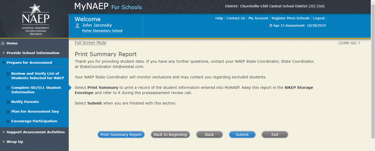Viewport: 375px width, 151px height.
Task: Click the user silhouette icon beside John Jaronsky
Action: pyautogui.click(x=77, y=25)
